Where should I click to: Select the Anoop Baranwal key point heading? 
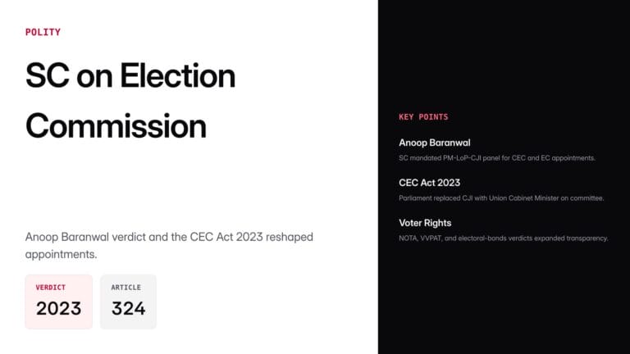pos(434,143)
